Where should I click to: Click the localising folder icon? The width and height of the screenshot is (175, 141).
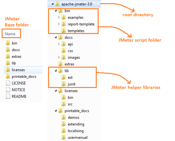click(64, 131)
